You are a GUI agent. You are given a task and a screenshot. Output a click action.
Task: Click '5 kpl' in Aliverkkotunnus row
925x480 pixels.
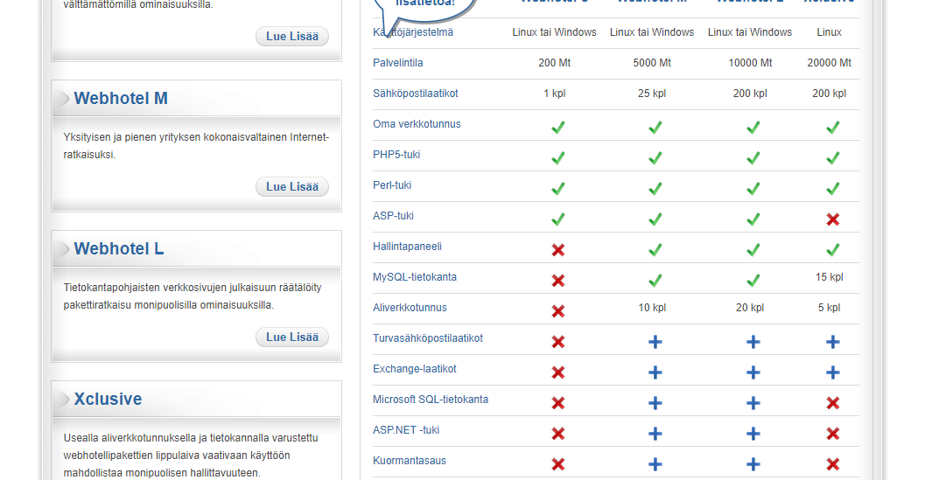coord(830,308)
